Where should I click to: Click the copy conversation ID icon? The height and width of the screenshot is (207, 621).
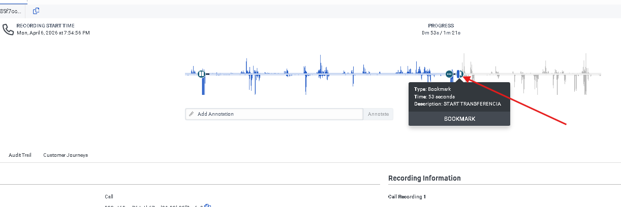pyautogui.click(x=36, y=11)
